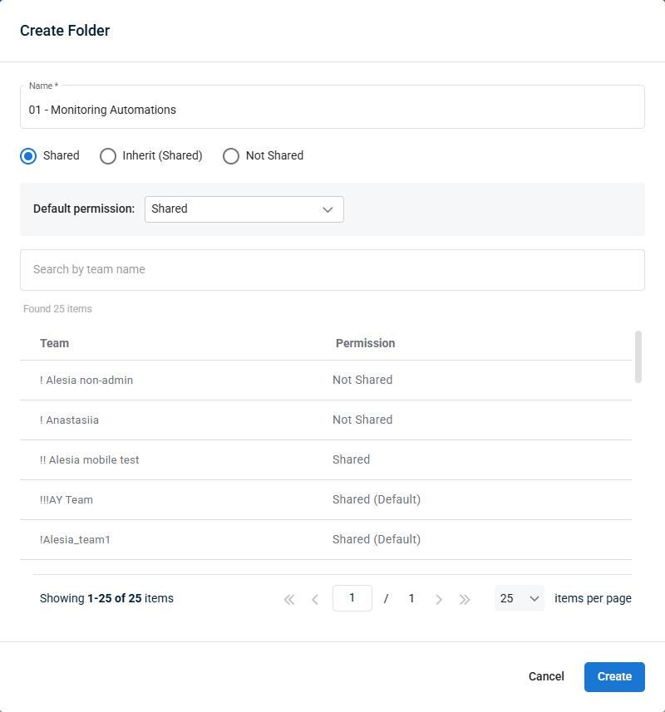Viewport: 665px width, 712px height.
Task: Select the Not Shared radio option
Action: [231, 155]
